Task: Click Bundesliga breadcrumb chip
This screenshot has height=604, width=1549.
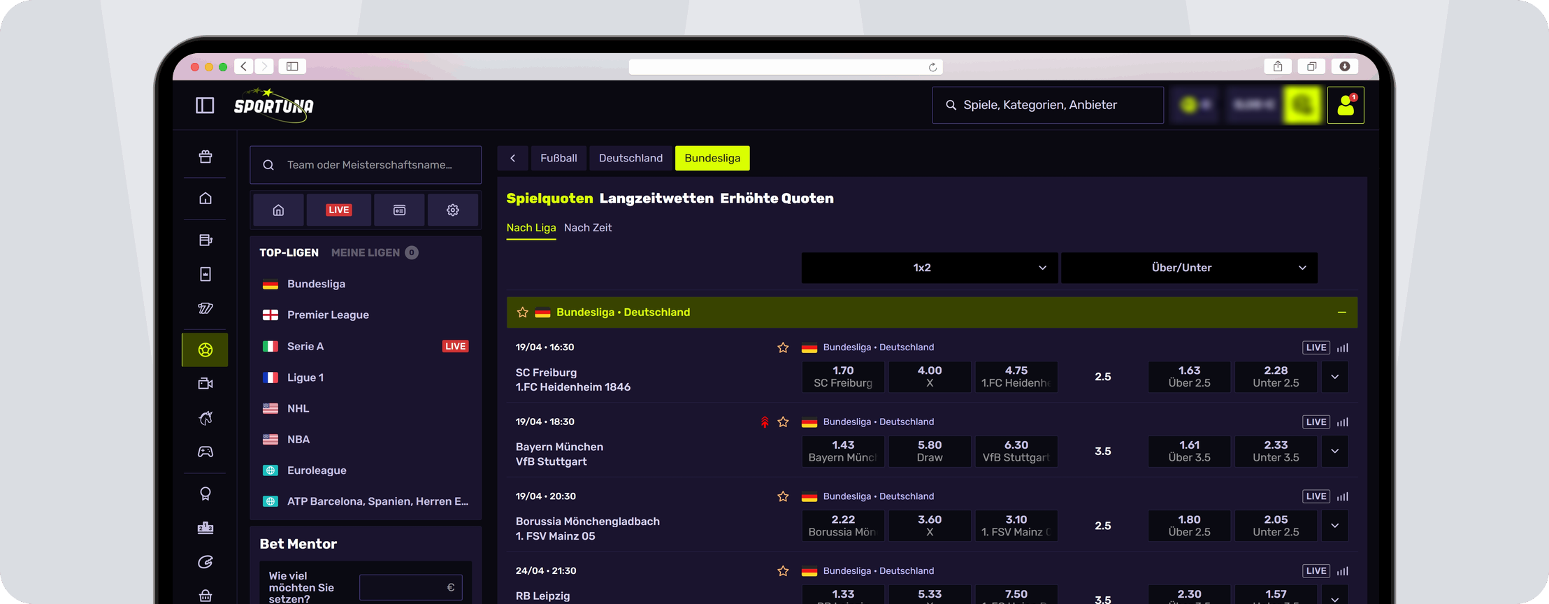Action: pos(712,158)
